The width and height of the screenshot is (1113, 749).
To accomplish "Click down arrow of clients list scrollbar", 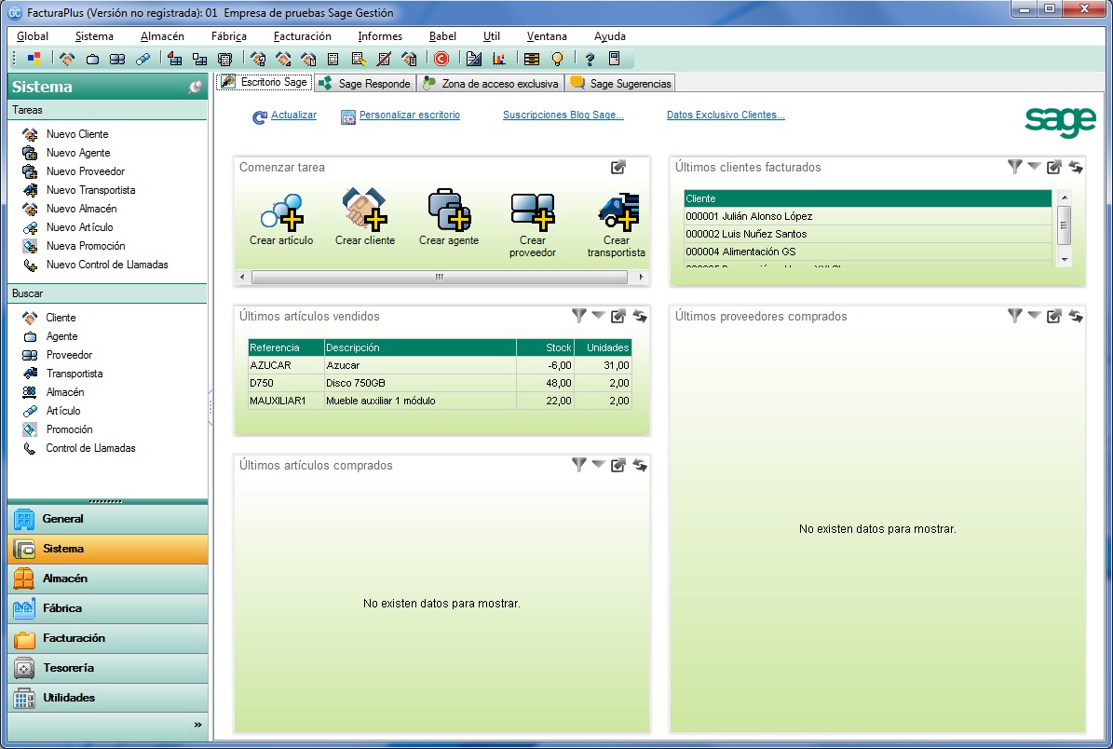I will click(x=1064, y=261).
